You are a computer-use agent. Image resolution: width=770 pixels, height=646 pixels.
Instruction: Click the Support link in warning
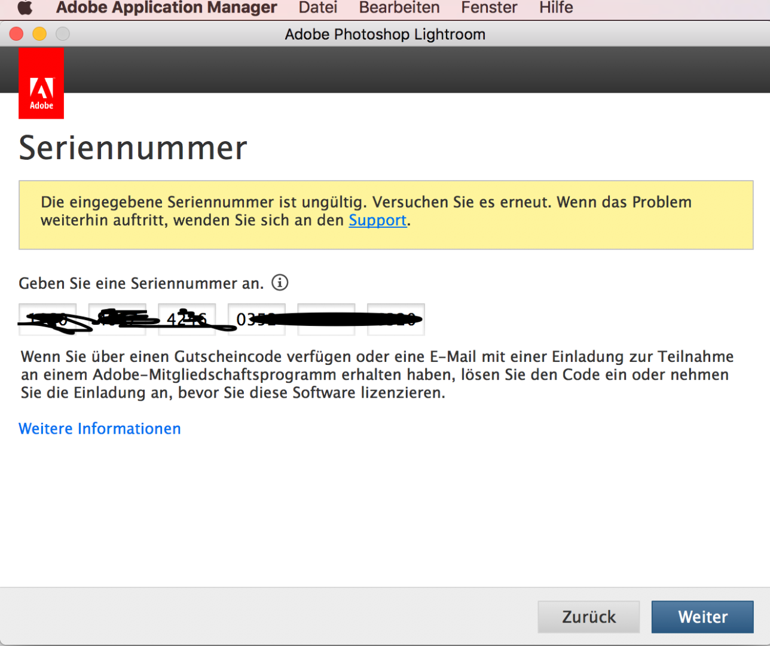[377, 220]
